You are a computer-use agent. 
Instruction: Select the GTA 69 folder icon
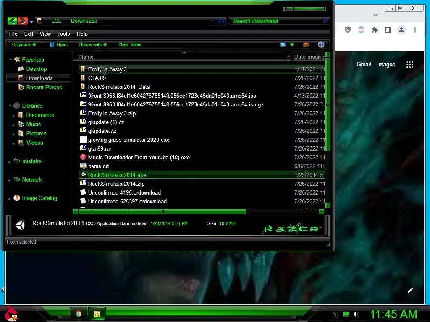[x=83, y=78]
